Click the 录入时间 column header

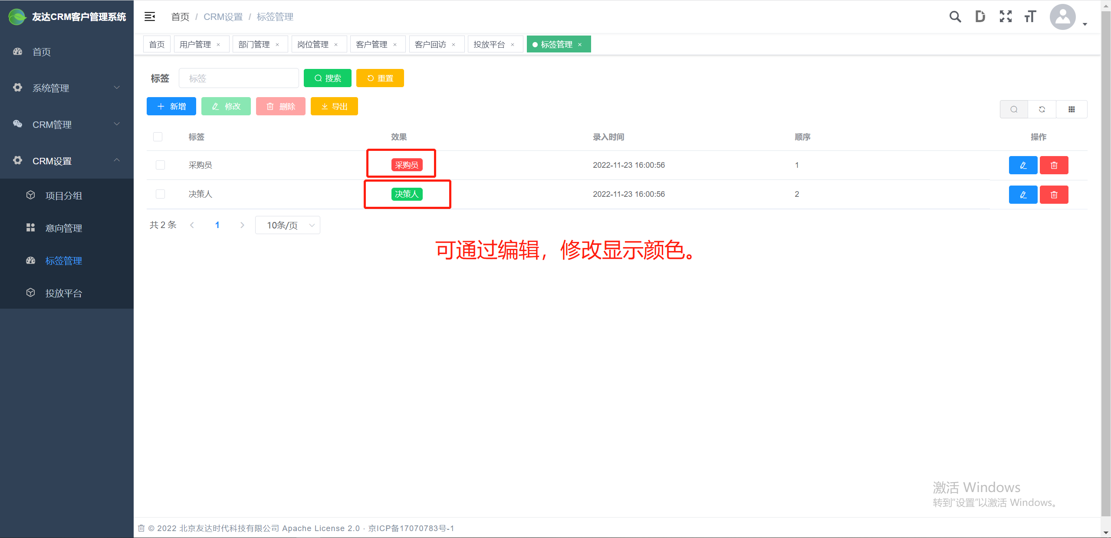pos(608,137)
